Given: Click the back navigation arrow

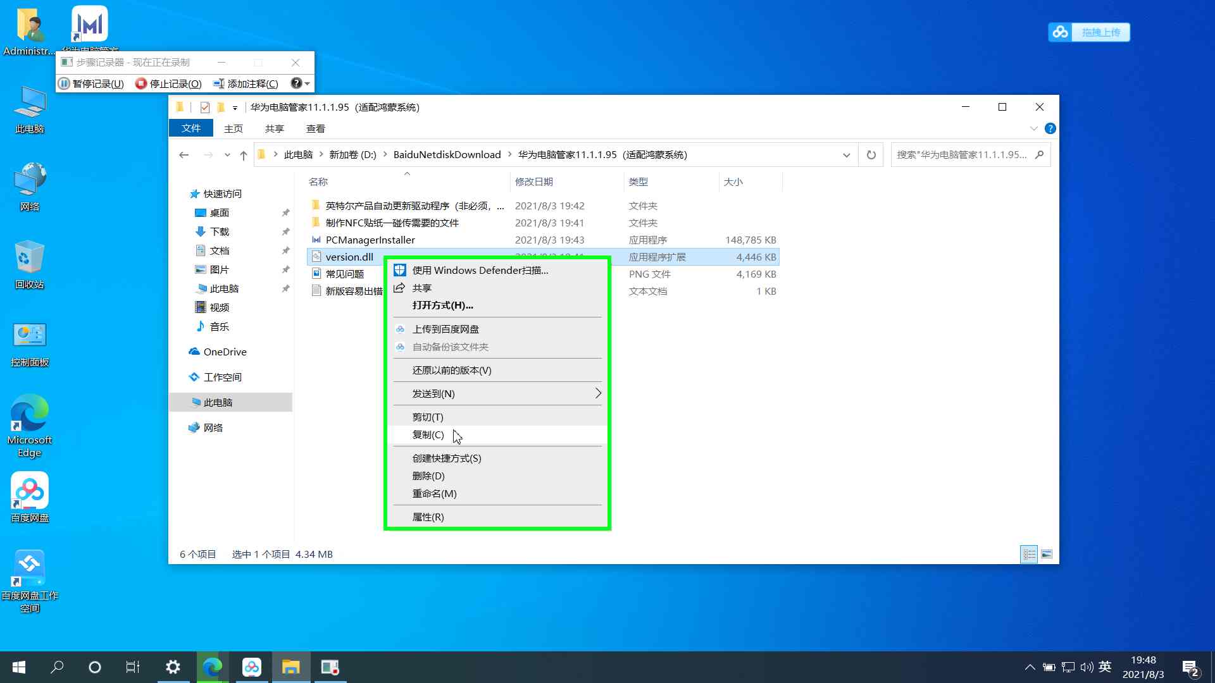Looking at the screenshot, I should pos(184,154).
